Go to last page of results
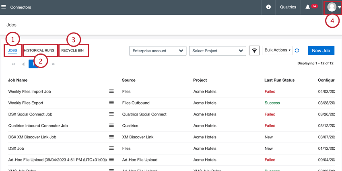 (x=53, y=64)
